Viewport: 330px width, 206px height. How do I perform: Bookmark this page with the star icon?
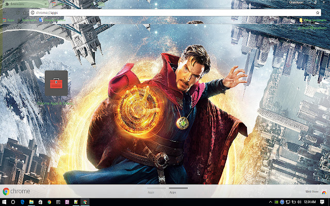(x=318, y=12)
